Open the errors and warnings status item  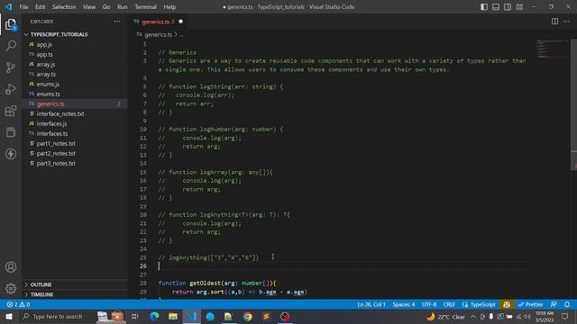tap(18, 304)
